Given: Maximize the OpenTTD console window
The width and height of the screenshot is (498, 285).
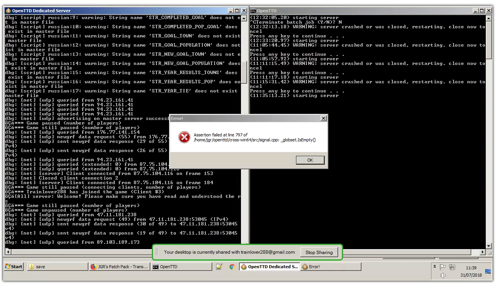Looking at the screenshot, I should click(x=482, y=11).
